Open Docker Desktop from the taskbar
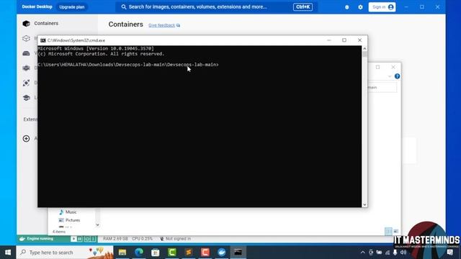Viewport: 461px width, 259px height. [x=222, y=253]
